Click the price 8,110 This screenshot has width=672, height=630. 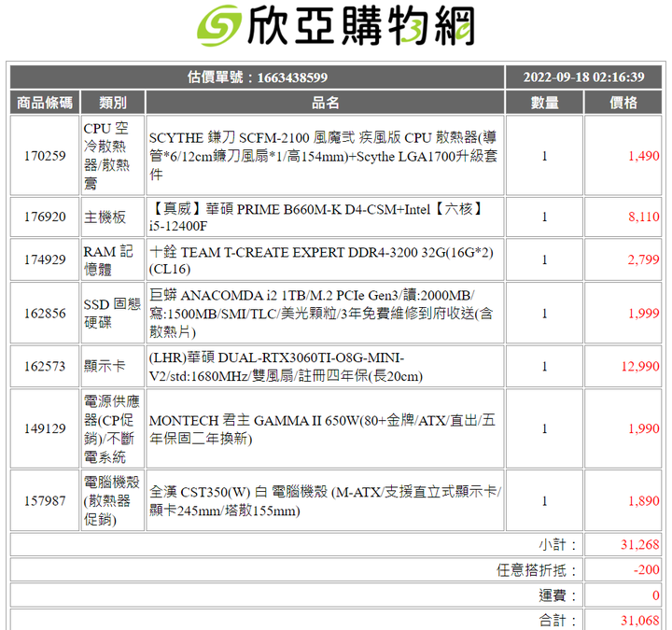point(643,217)
